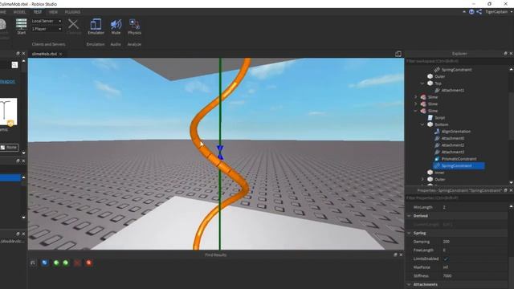Open the 1 Player dropdown
Image resolution: width=514 pixels, height=289 pixels.
point(47,29)
